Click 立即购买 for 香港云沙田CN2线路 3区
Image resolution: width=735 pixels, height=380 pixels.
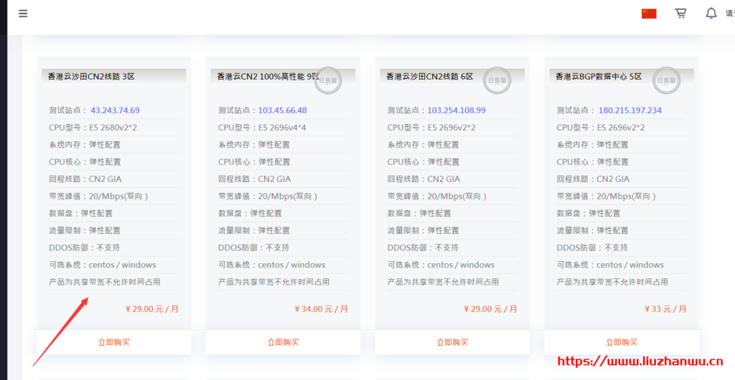[x=113, y=342]
